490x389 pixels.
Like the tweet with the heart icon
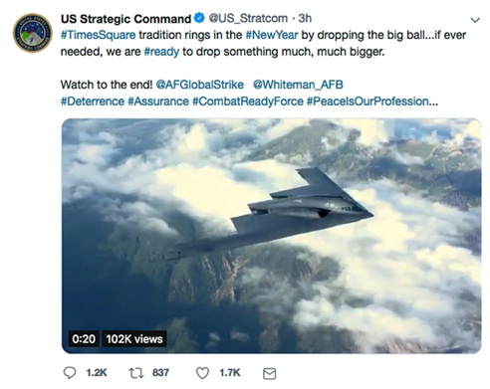pyautogui.click(x=202, y=373)
